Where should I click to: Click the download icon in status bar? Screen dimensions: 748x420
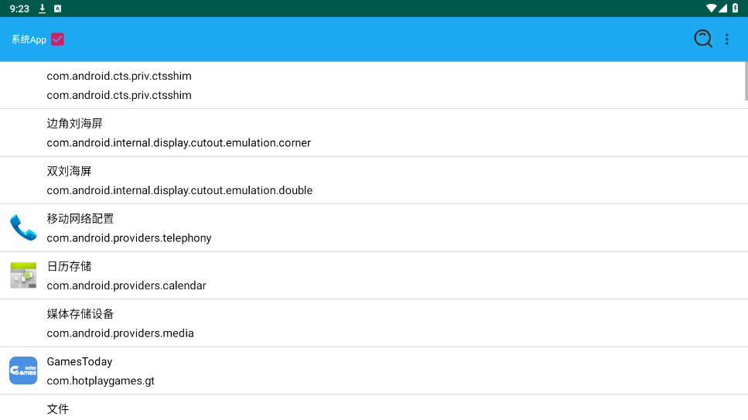(43, 9)
